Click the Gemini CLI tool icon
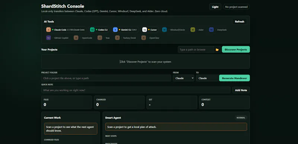 pos(115,30)
